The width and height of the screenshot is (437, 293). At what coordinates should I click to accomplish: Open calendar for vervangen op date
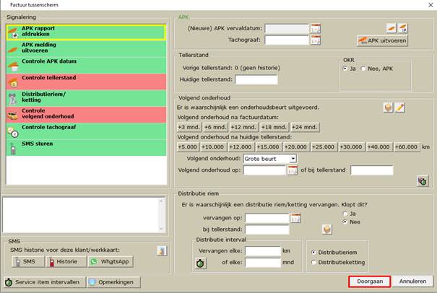295,218
